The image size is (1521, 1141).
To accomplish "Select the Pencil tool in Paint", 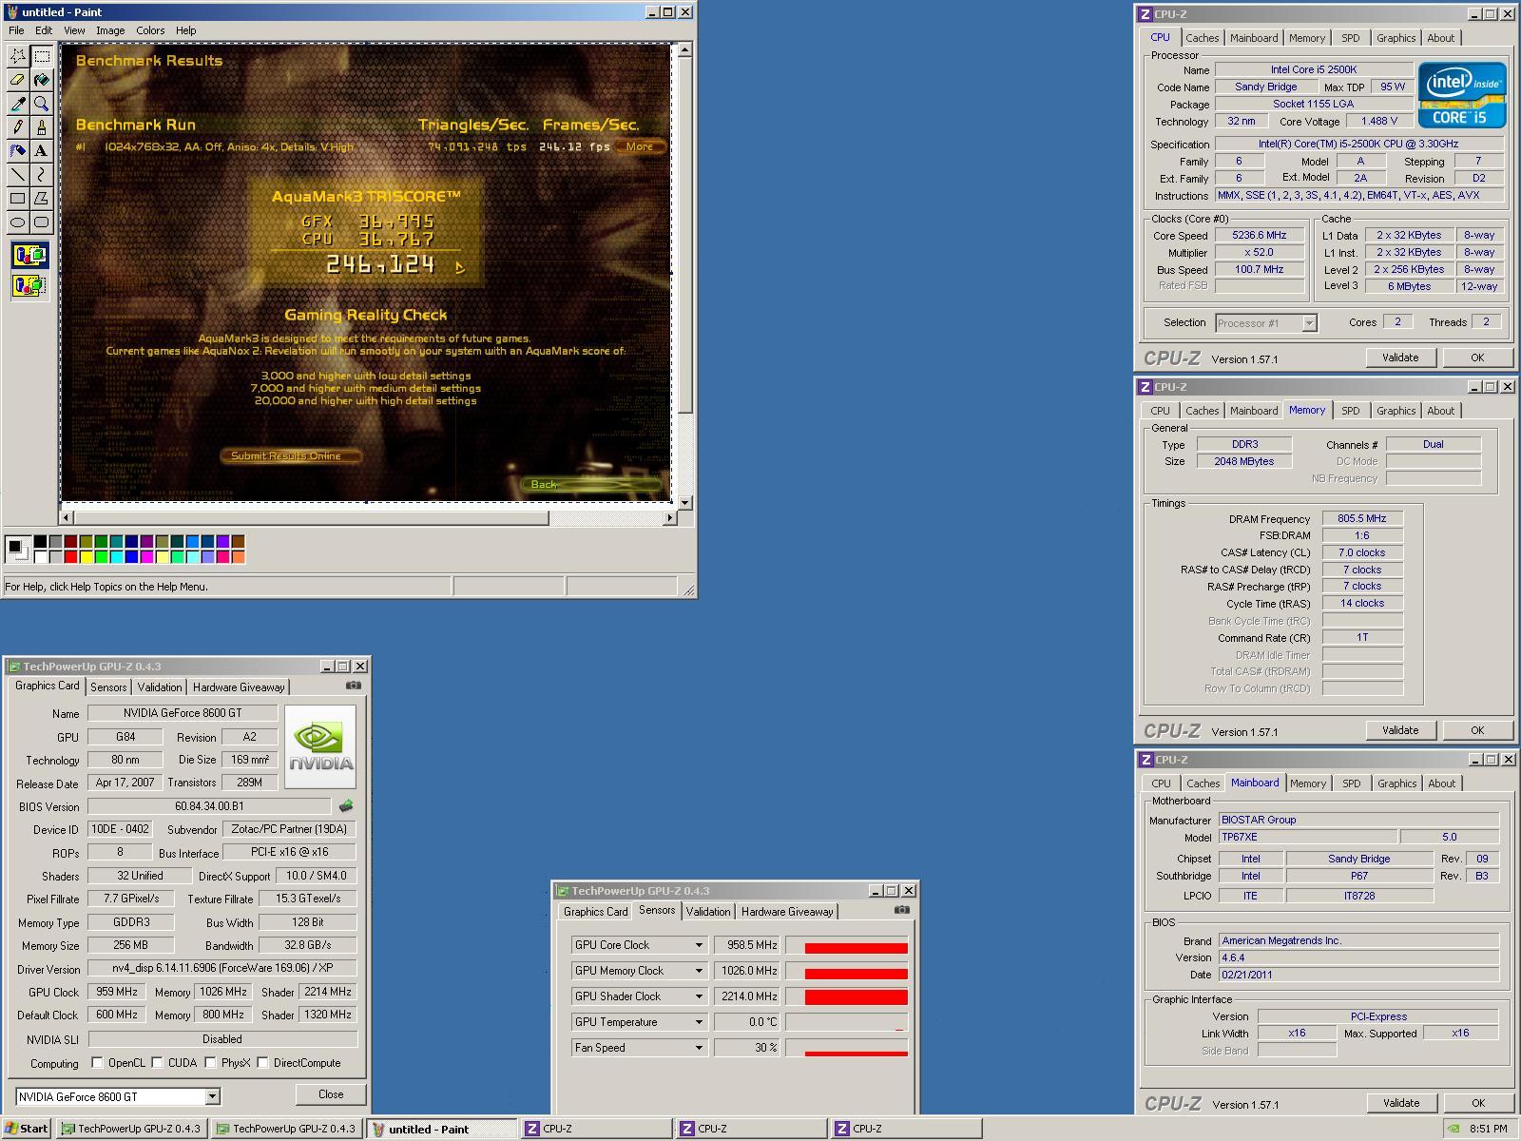I will point(17,127).
